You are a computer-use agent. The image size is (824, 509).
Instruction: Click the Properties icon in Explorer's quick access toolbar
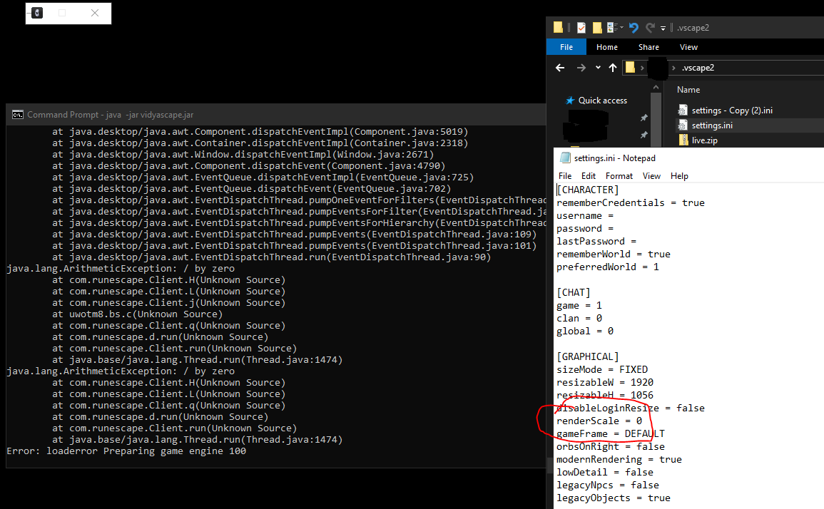point(581,28)
